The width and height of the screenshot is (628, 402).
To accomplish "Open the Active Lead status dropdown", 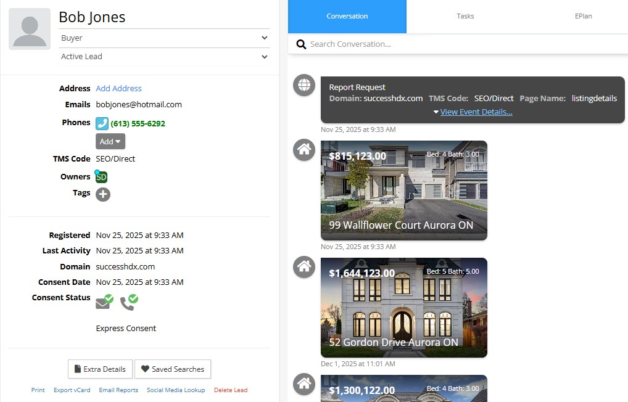I will pos(164,57).
